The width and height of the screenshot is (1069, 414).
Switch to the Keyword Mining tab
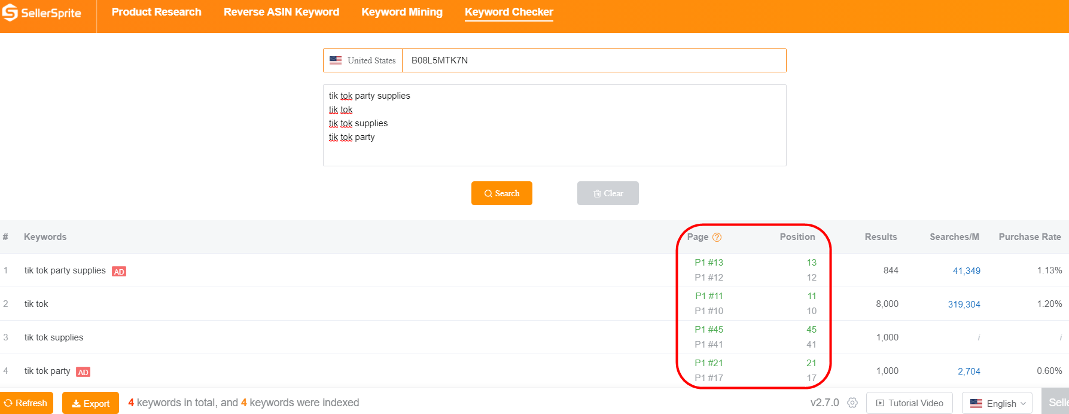tap(402, 12)
